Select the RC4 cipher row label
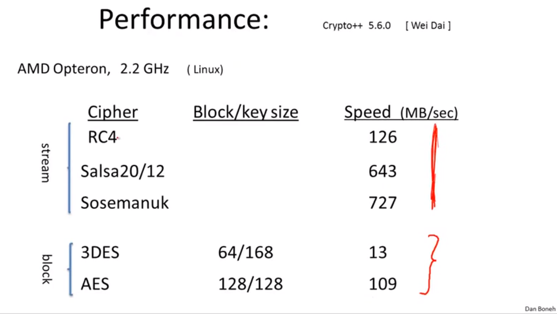Viewport: 557px width, 314px height. pyautogui.click(x=103, y=137)
